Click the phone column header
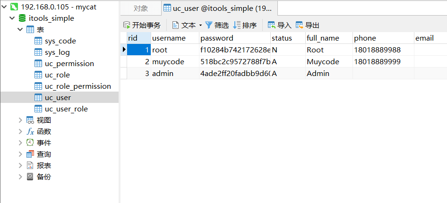 [x=365, y=38]
